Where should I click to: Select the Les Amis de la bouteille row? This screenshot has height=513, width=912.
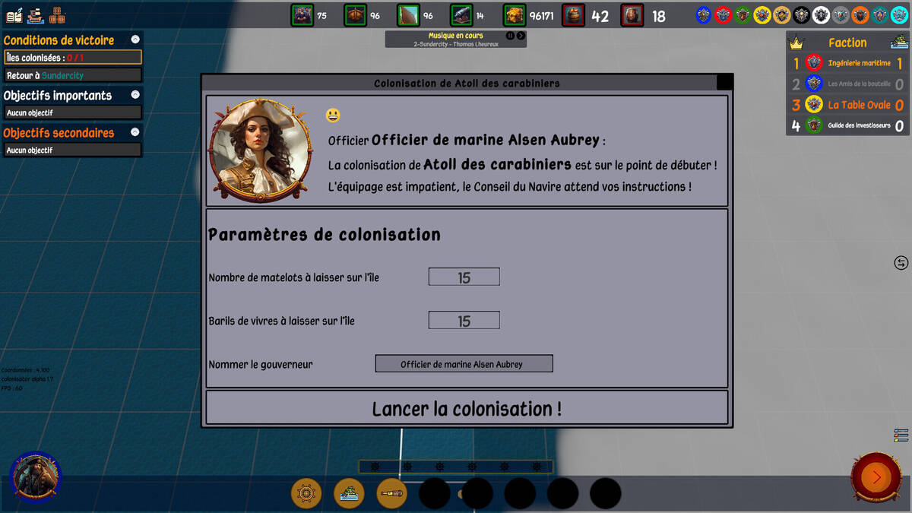click(847, 84)
